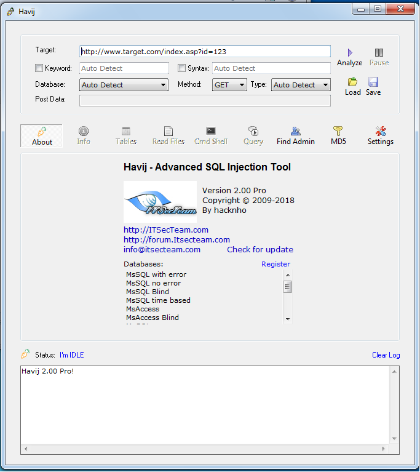Image resolution: width=420 pixels, height=472 pixels.
Task: Click the Load folder icon
Action: [352, 82]
